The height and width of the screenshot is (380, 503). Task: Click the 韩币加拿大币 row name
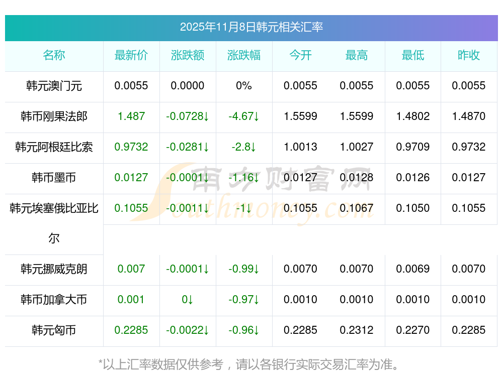[x=54, y=300]
